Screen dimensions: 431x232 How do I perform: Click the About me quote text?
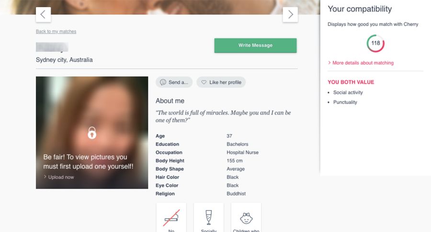[223, 116]
